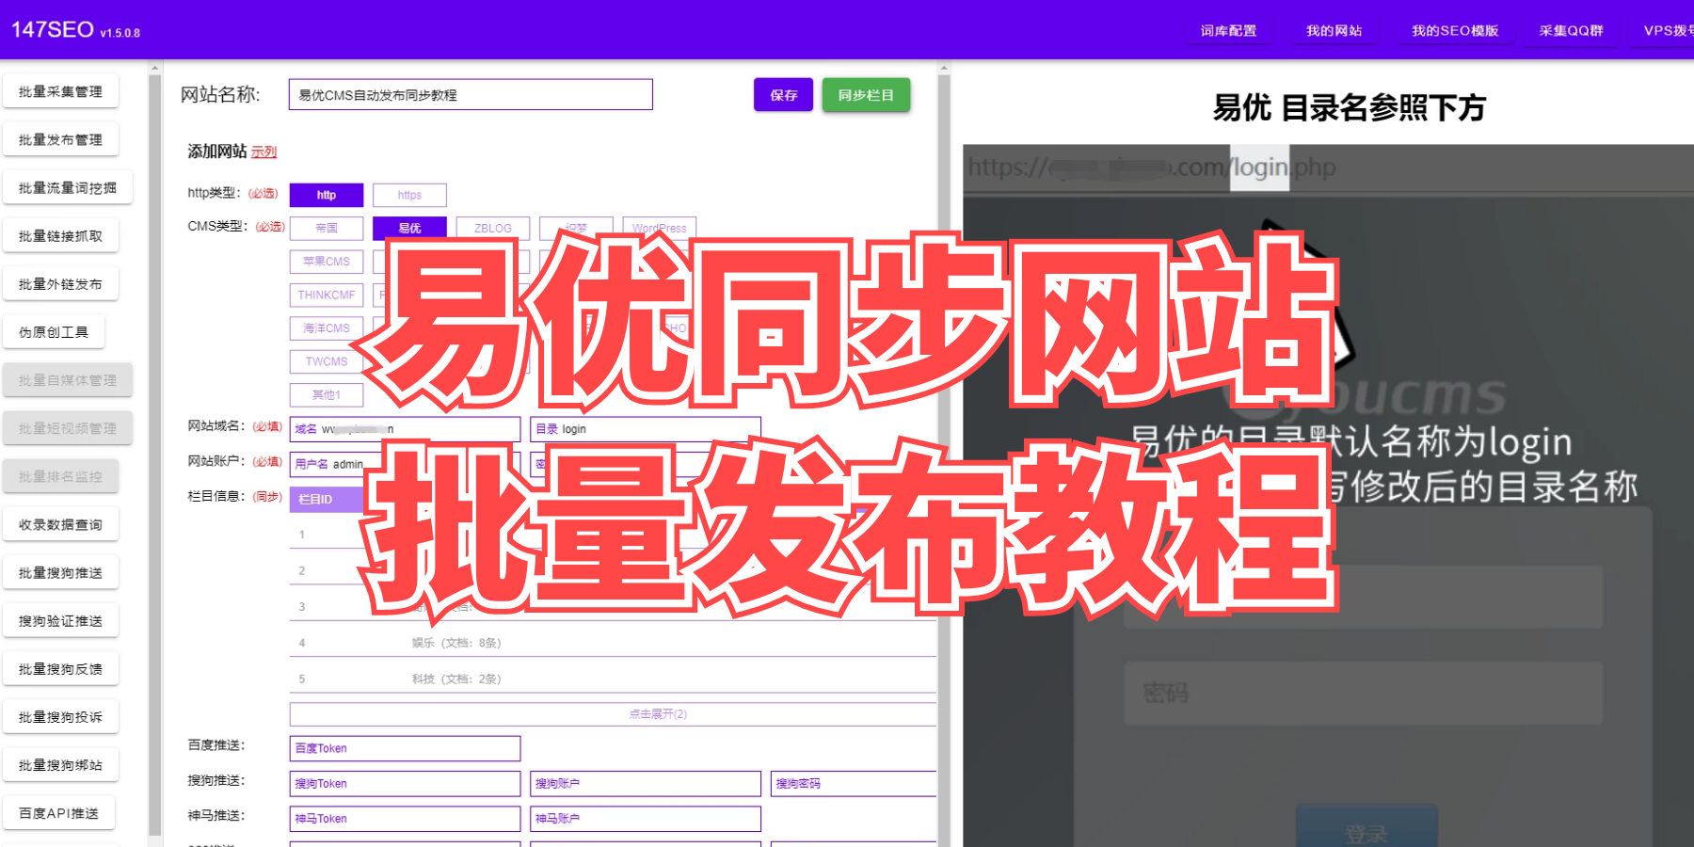This screenshot has width=1694, height=847.
Task: Click the 搜狗密码 input field
Action: 854,783
